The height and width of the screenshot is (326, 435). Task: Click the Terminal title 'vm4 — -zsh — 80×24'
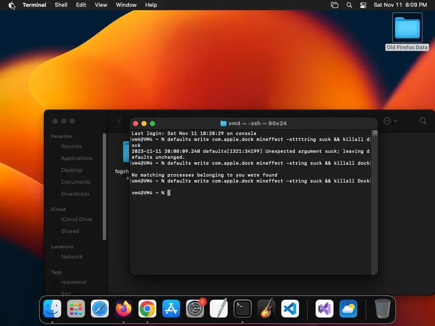tap(257, 124)
